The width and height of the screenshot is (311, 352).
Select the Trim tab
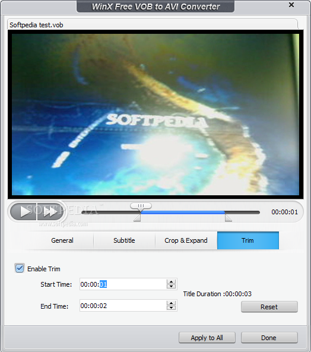pos(248,240)
